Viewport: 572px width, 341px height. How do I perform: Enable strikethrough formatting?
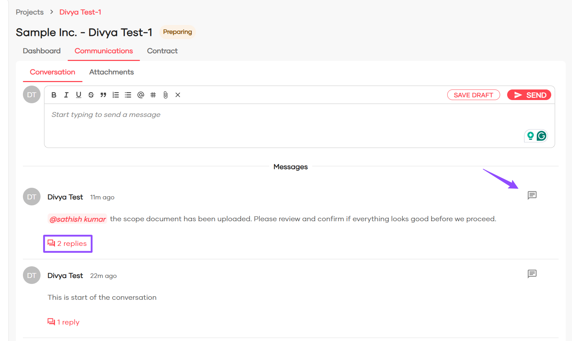(x=91, y=95)
